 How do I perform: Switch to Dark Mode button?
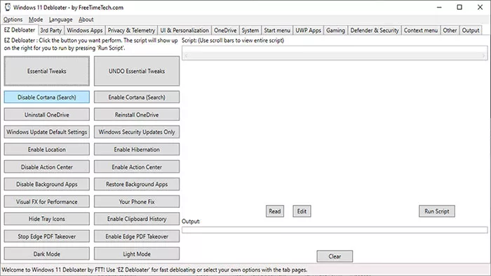point(47,254)
